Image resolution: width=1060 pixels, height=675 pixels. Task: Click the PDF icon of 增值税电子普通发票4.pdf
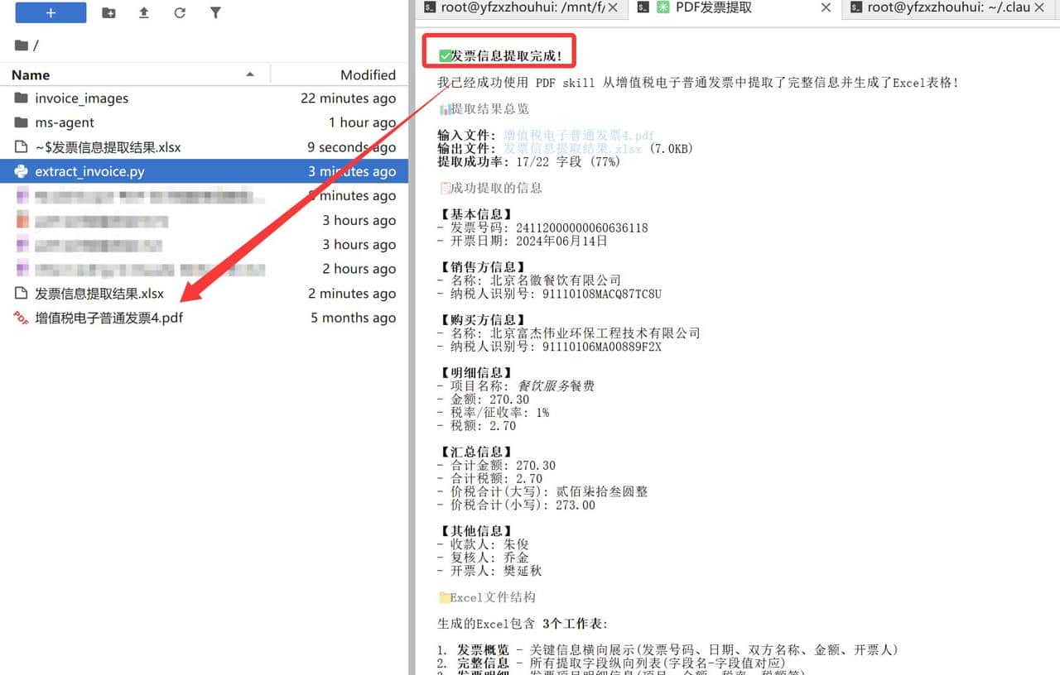click(21, 318)
